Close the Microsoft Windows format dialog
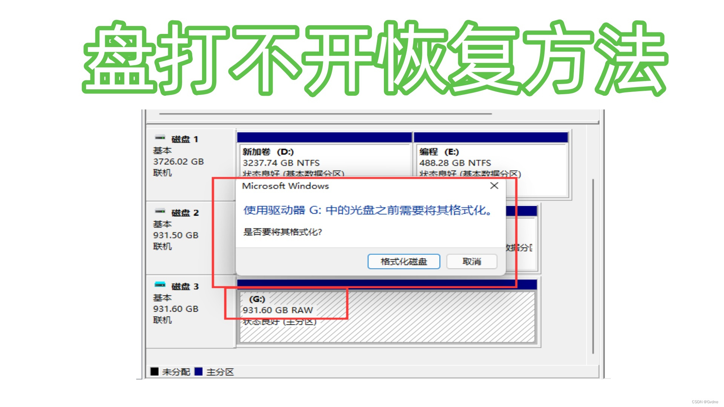 click(494, 186)
